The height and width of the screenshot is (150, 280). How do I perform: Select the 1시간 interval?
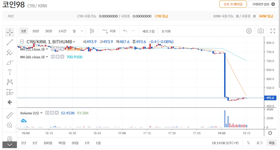63,31
